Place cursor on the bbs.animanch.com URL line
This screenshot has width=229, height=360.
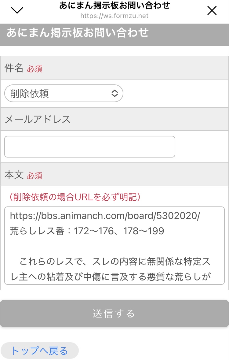(x=105, y=216)
